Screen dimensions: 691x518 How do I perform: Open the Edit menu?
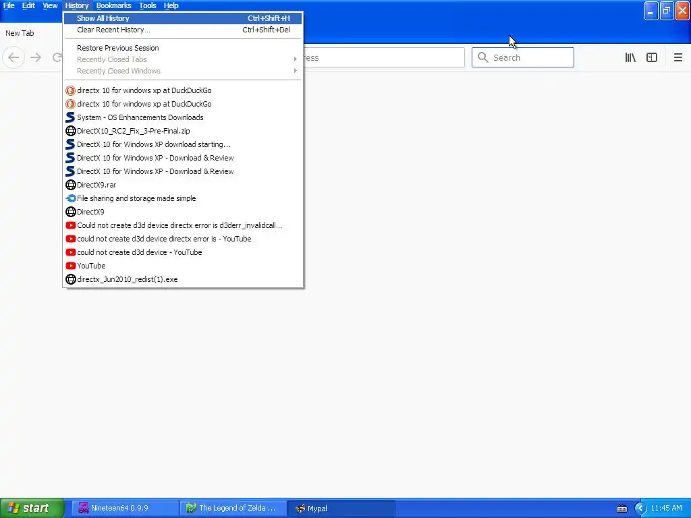[28, 5]
